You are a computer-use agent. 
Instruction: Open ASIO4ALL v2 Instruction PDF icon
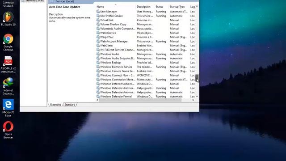tap(8, 64)
